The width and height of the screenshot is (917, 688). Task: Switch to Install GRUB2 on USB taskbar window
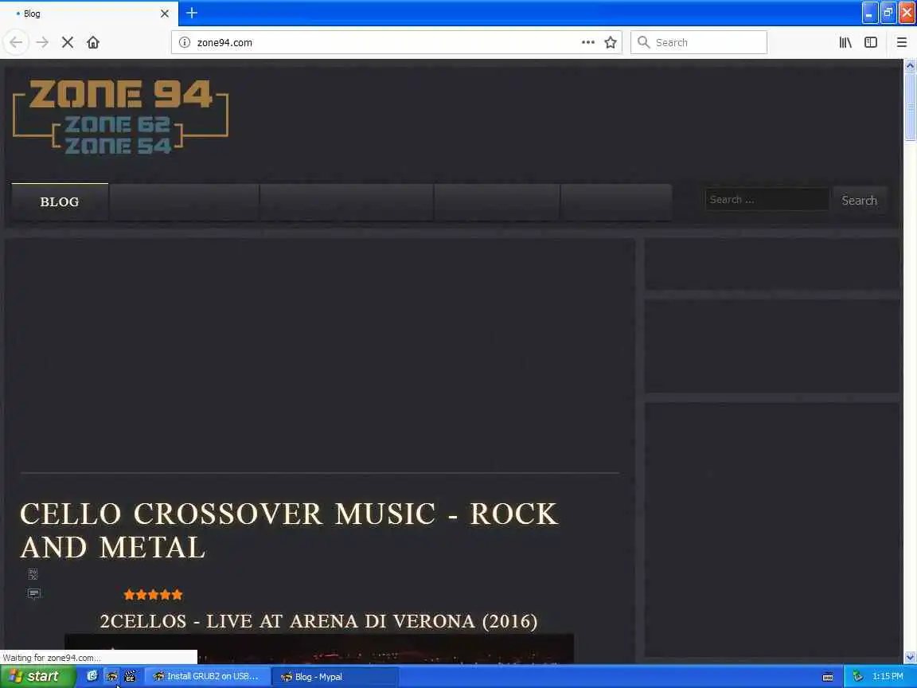coord(207,676)
